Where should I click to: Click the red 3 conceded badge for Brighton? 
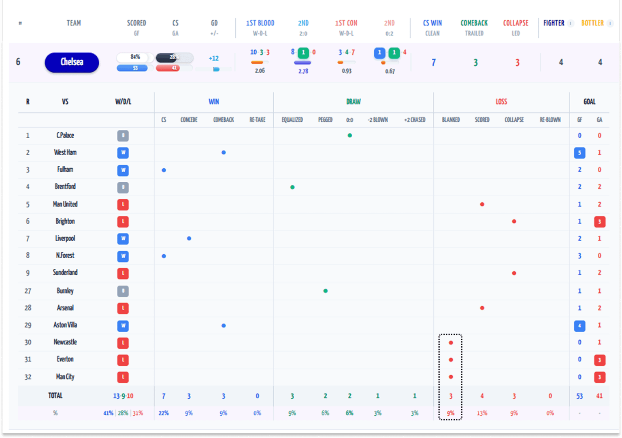pos(599,222)
